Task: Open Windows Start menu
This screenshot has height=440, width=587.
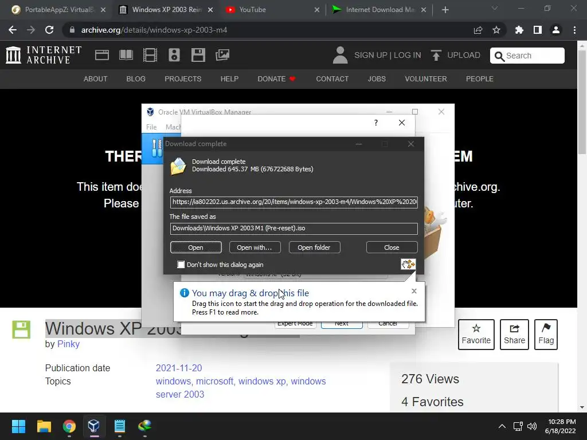Action: coord(18,426)
